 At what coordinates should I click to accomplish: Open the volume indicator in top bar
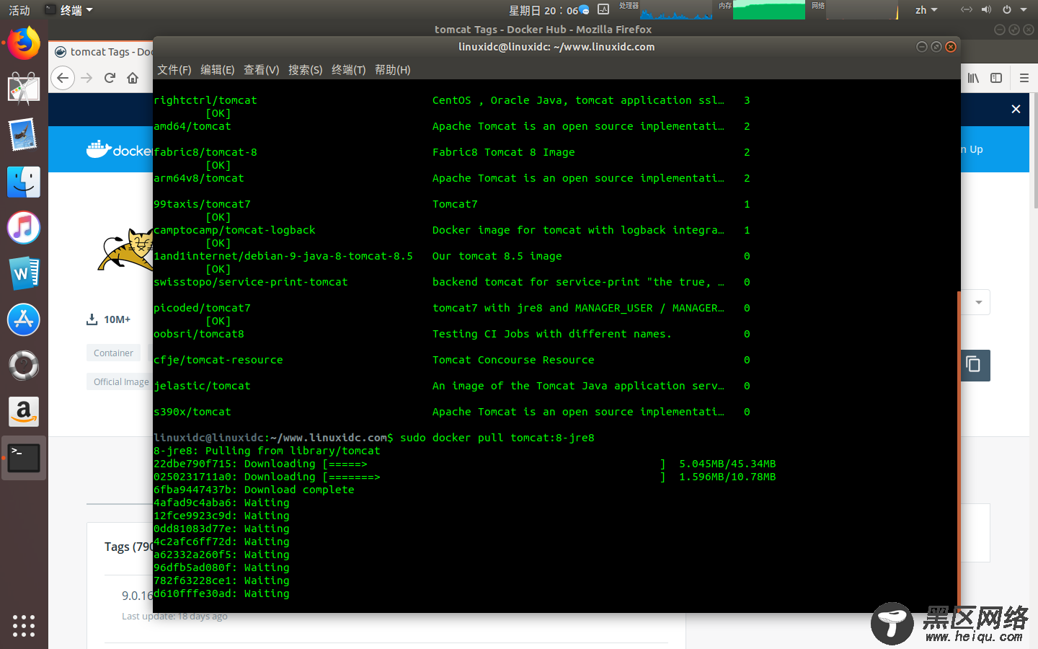pyautogui.click(x=986, y=9)
